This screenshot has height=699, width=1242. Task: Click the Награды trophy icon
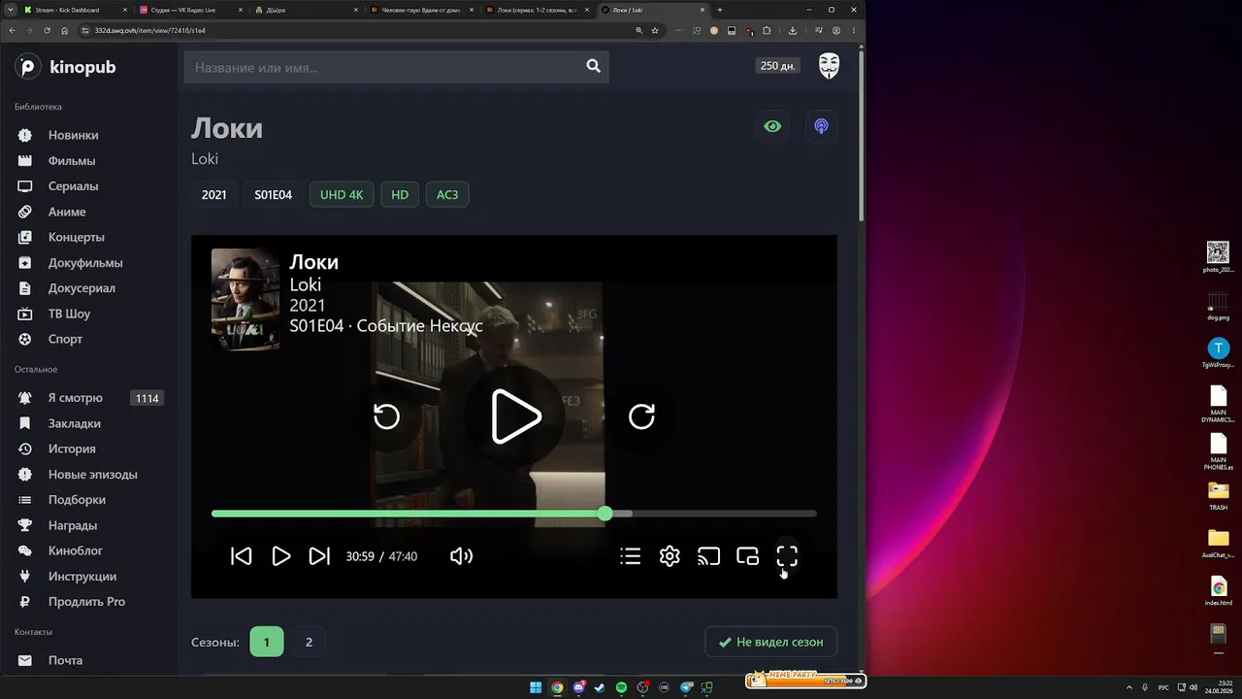coord(26,525)
